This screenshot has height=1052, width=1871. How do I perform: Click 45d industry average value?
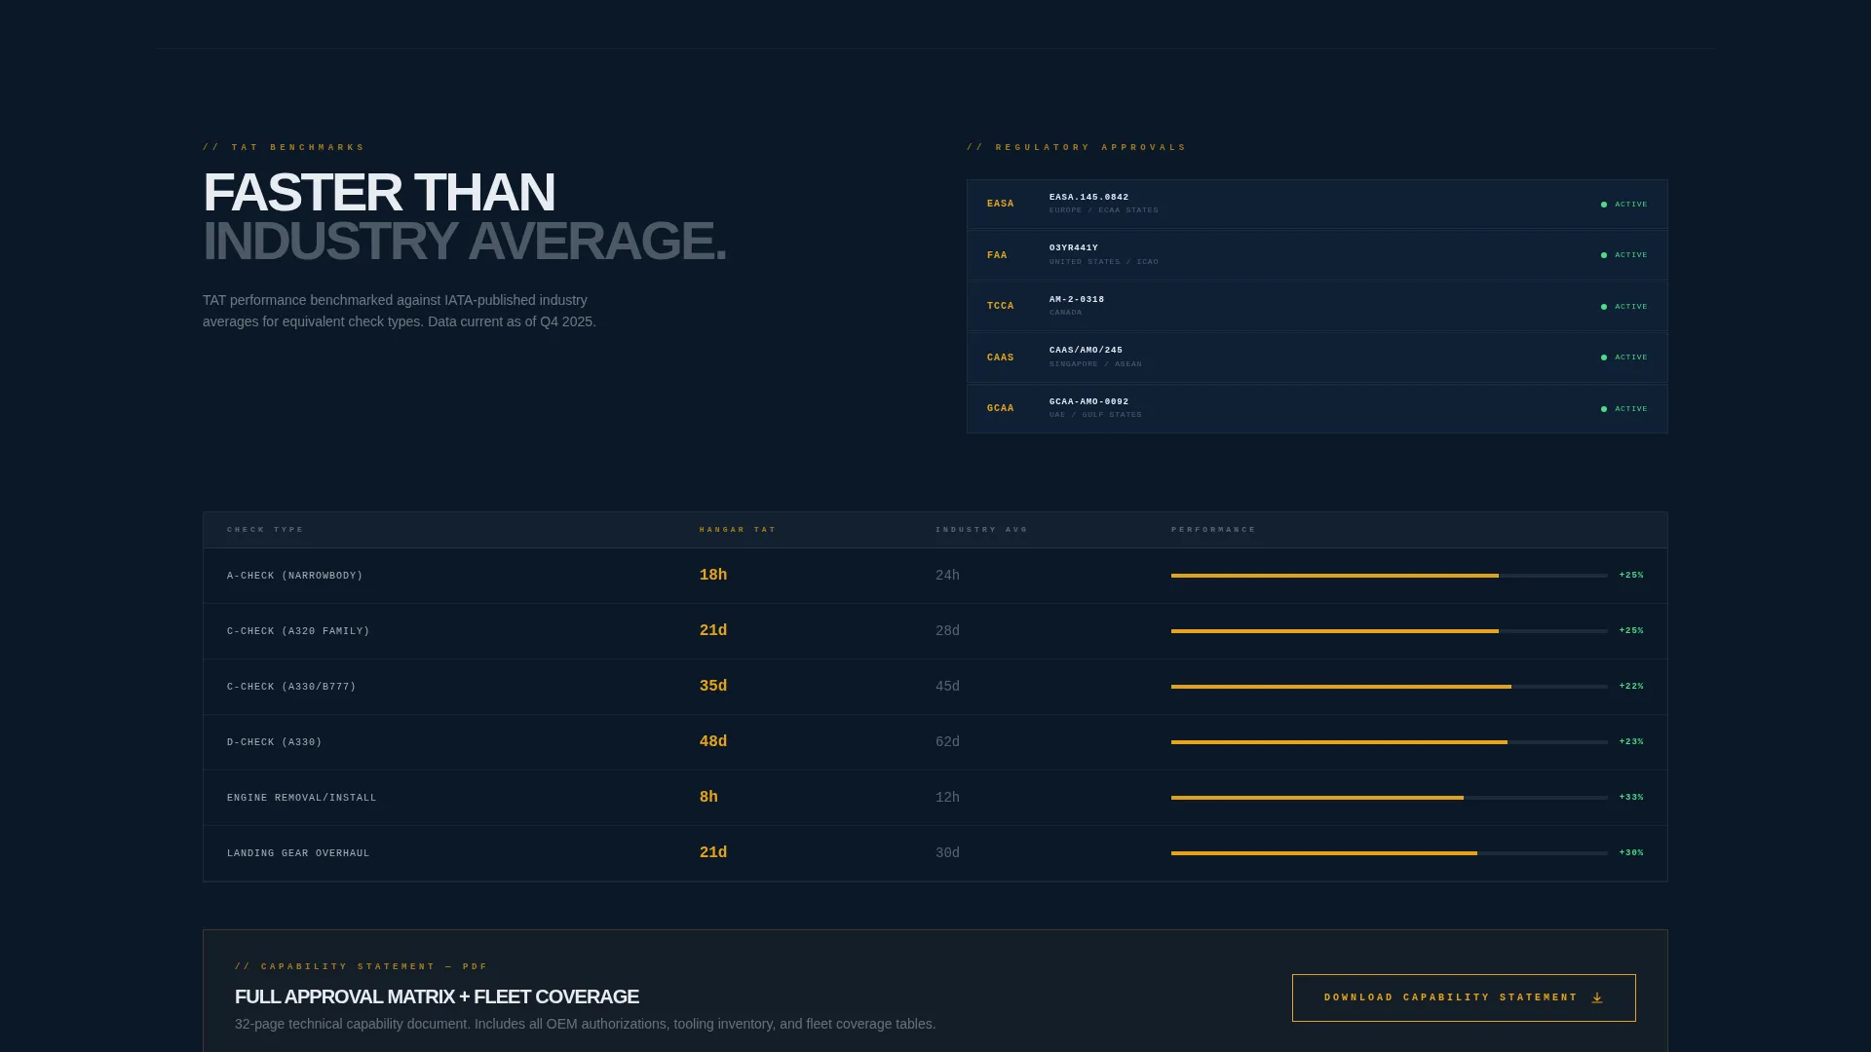coord(947,687)
